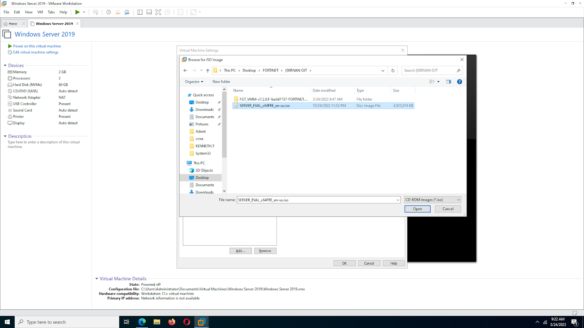
Task: Open Firefox from the taskbar
Action: click(x=172, y=322)
